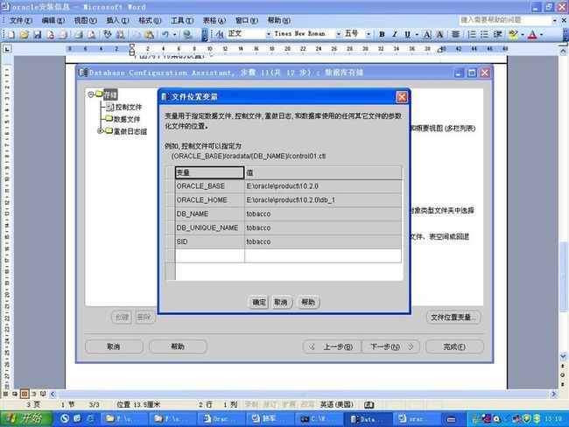Insert a hyperlink with the globe icon
Screen dimensions: 569x427
tap(187, 34)
